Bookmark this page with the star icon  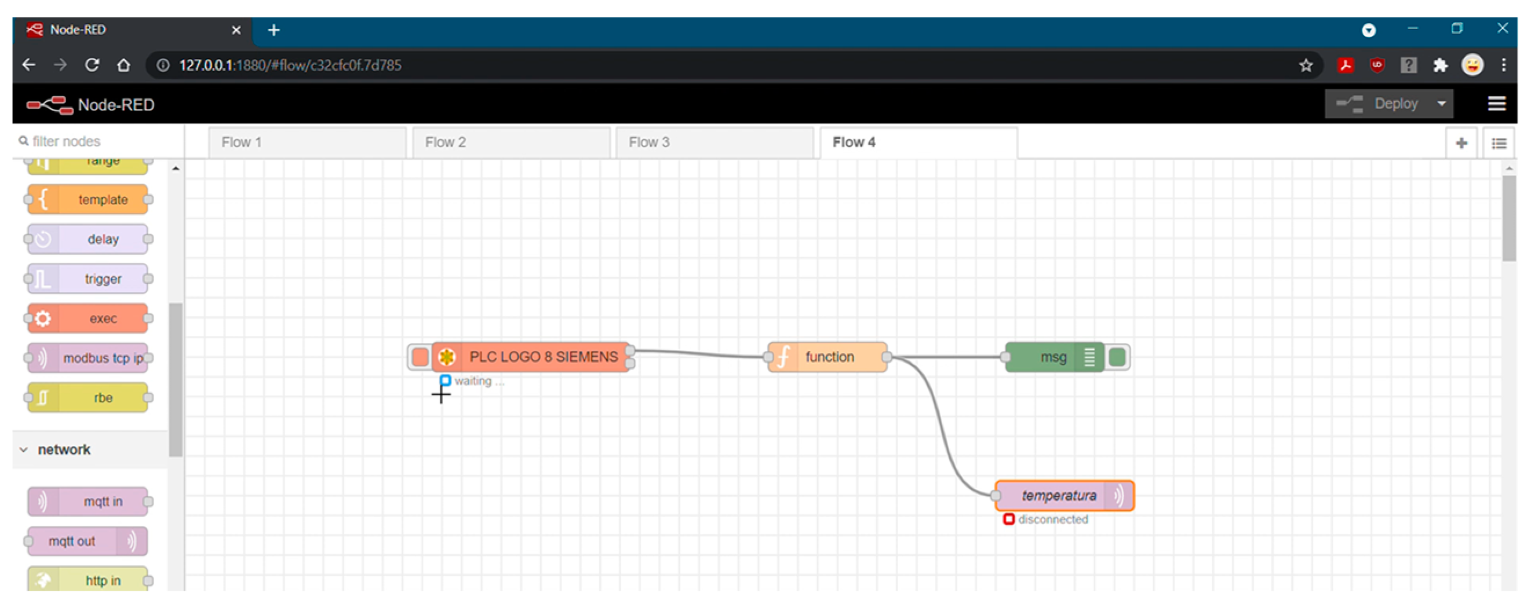click(x=1305, y=65)
